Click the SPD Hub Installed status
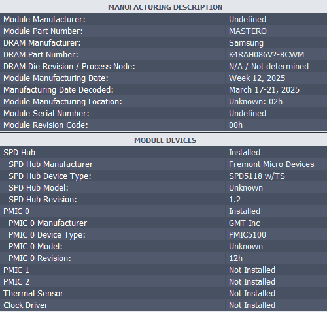The image size is (327, 312). (245, 153)
